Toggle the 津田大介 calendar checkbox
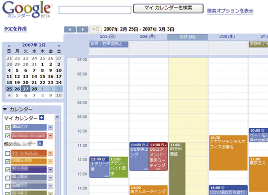The width and height of the screenshot is (268, 195). point(7,127)
